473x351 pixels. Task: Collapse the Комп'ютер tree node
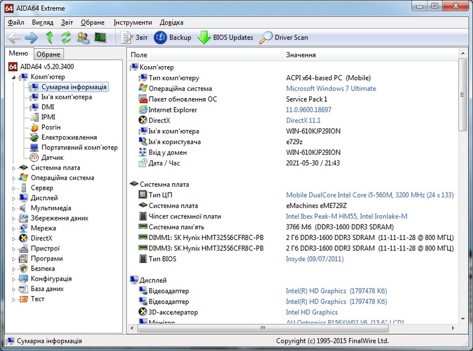click(14, 77)
